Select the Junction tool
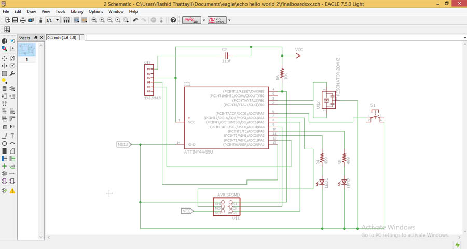 coord(4,166)
